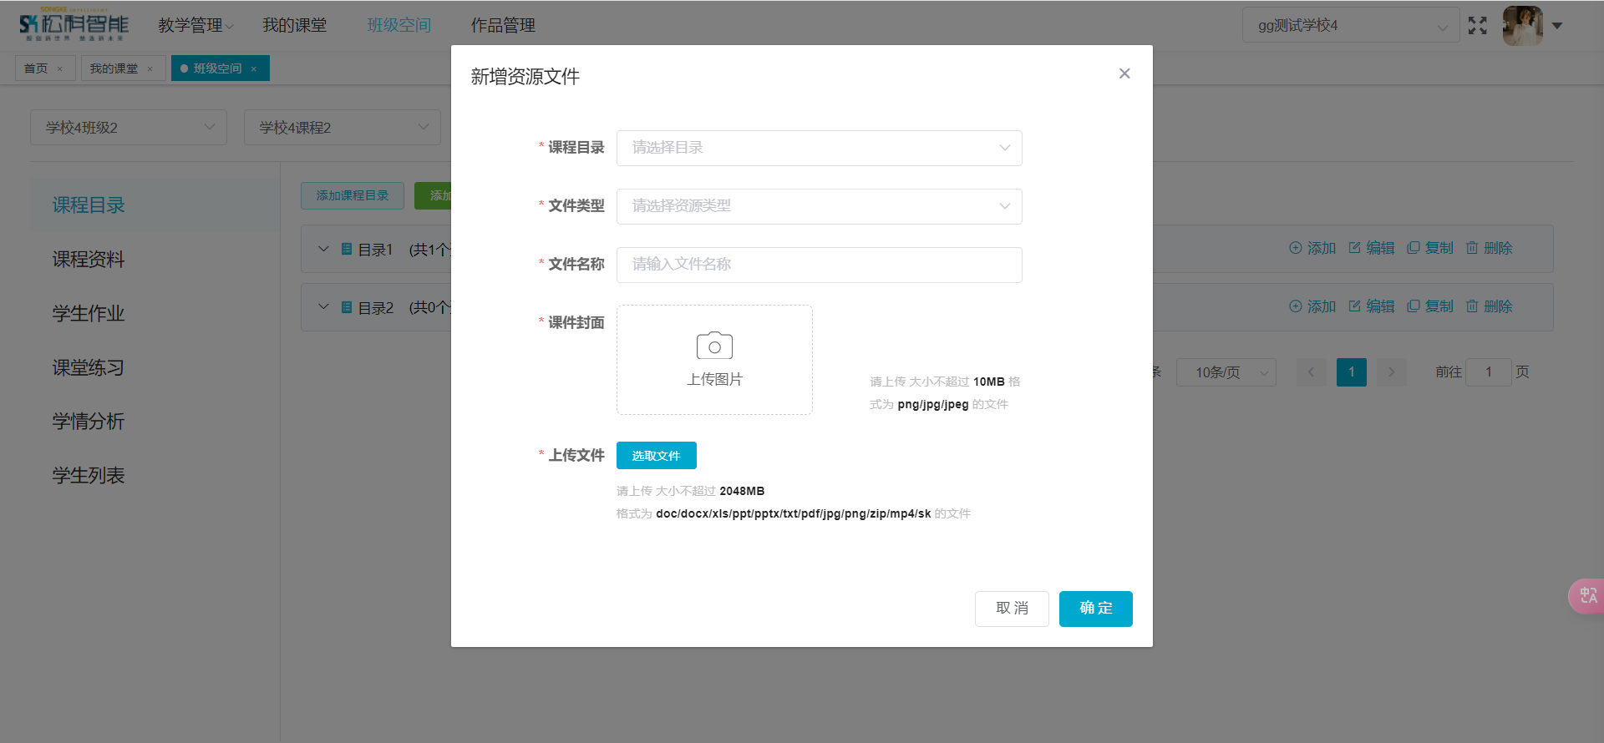Select 学生作业 in the sidebar
The height and width of the screenshot is (743, 1604).
pos(89,313)
